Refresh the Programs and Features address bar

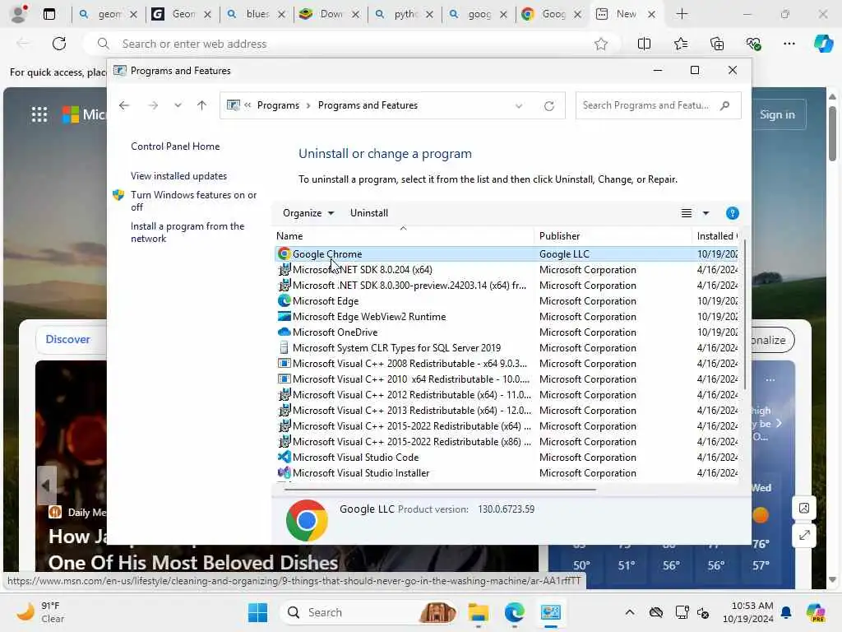[x=548, y=106]
